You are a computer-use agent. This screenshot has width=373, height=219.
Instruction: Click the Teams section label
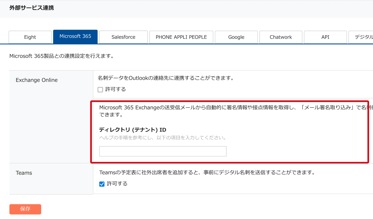click(24, 173)
